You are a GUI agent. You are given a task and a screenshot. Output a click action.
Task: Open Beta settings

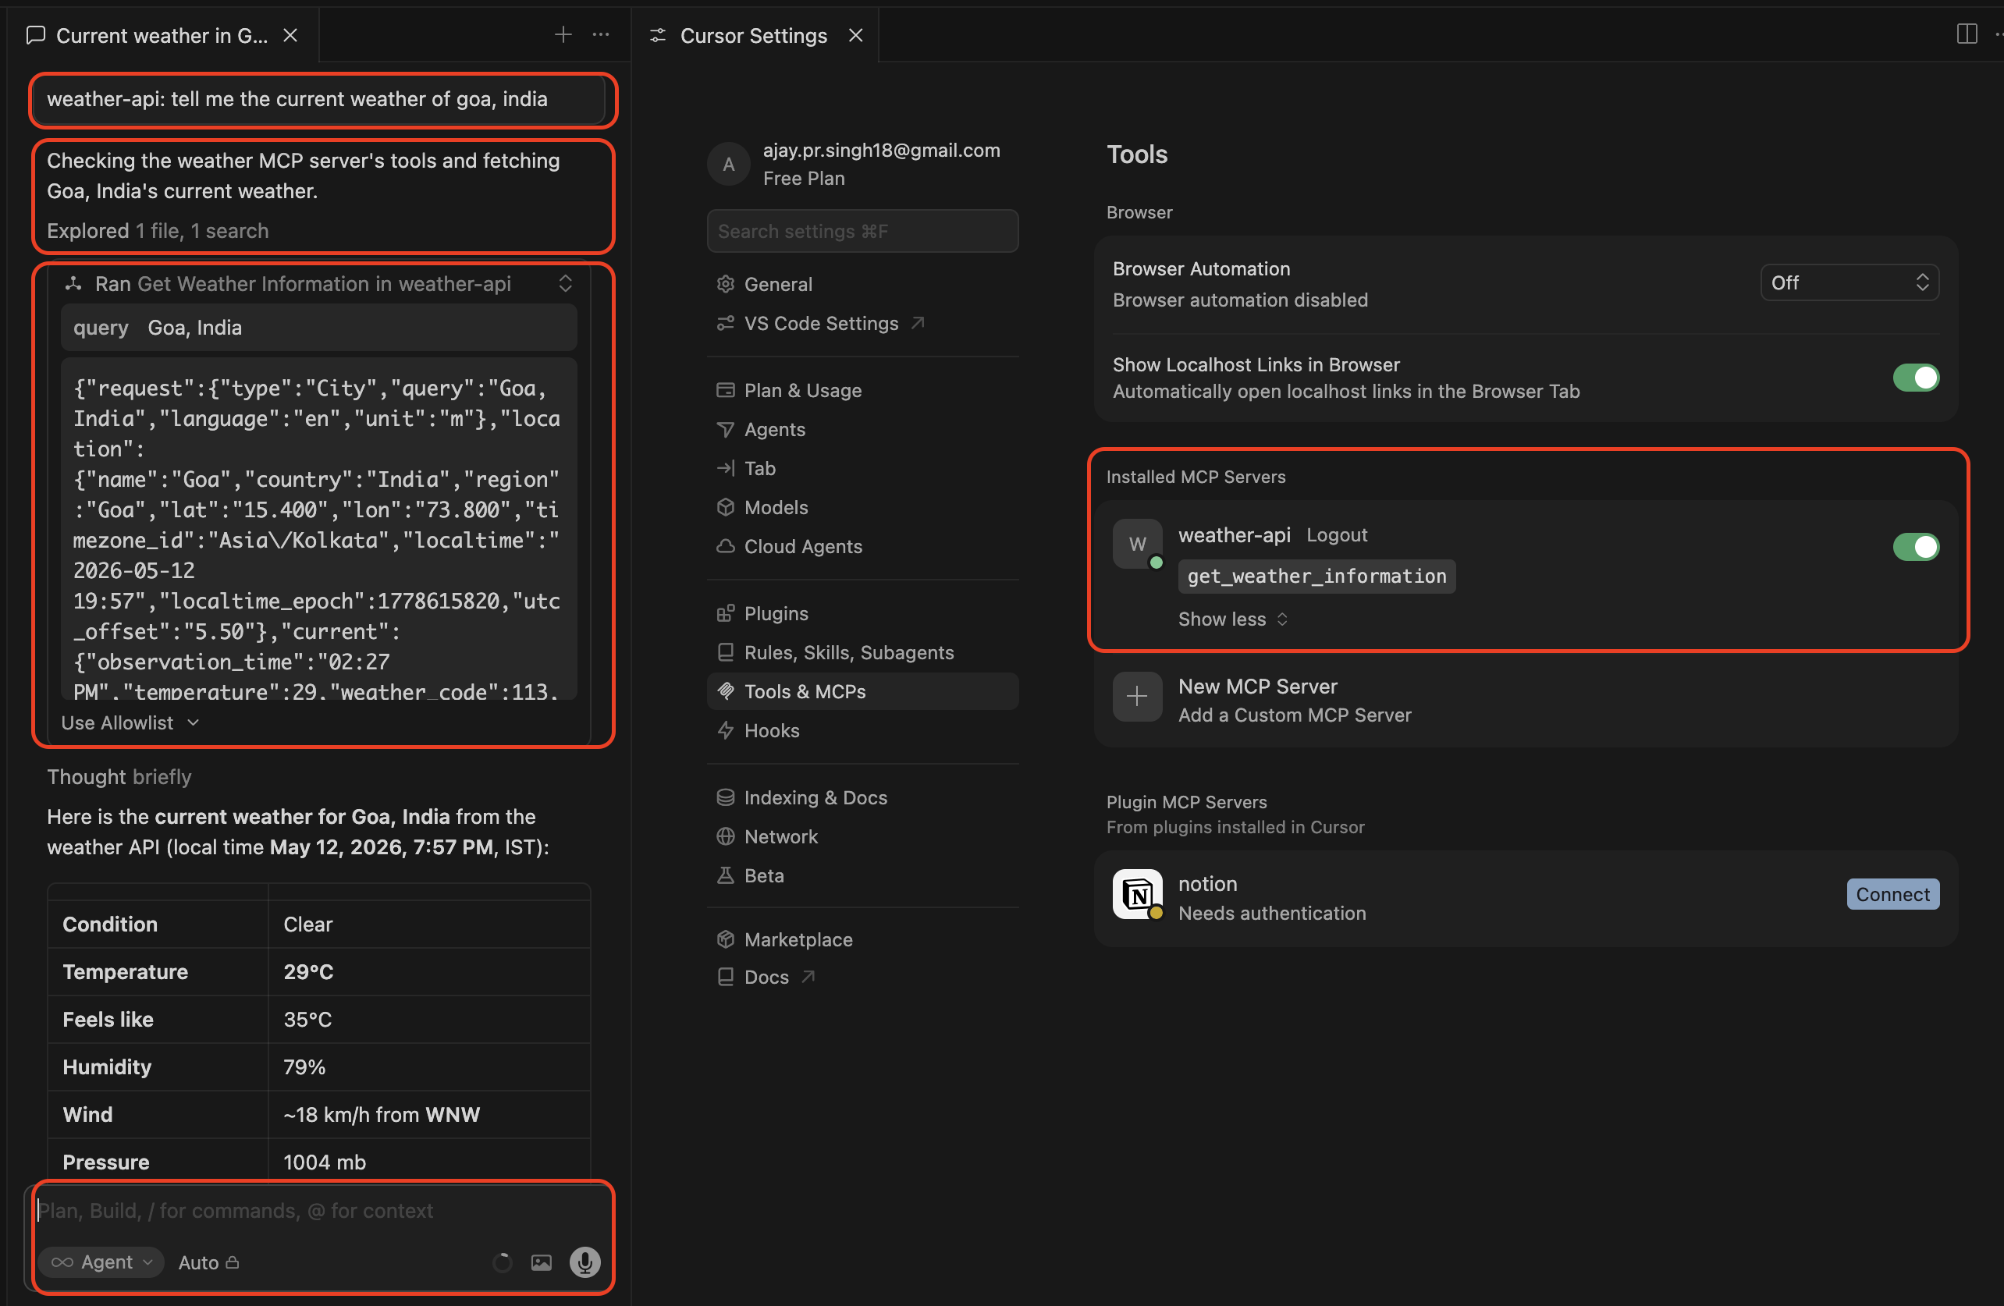pos(862,875)
